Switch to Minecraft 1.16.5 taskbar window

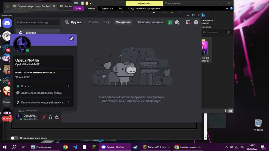[x=156, y=147]
